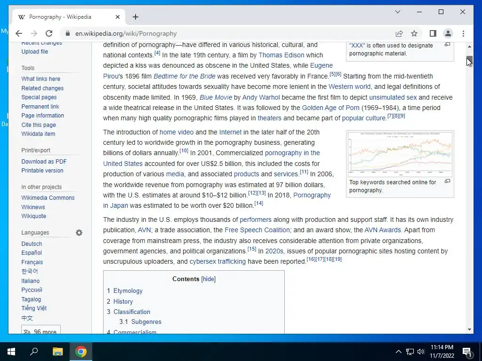Image resolution: width=482 pixels, height=361 pixels.
Task: Open the Wikidata item link
Action: 38,134
